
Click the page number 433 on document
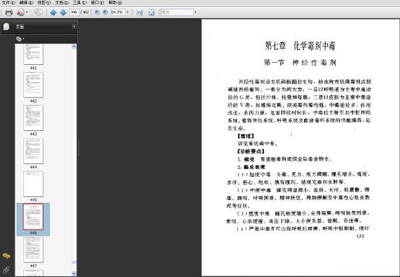(x=360, y=236)
